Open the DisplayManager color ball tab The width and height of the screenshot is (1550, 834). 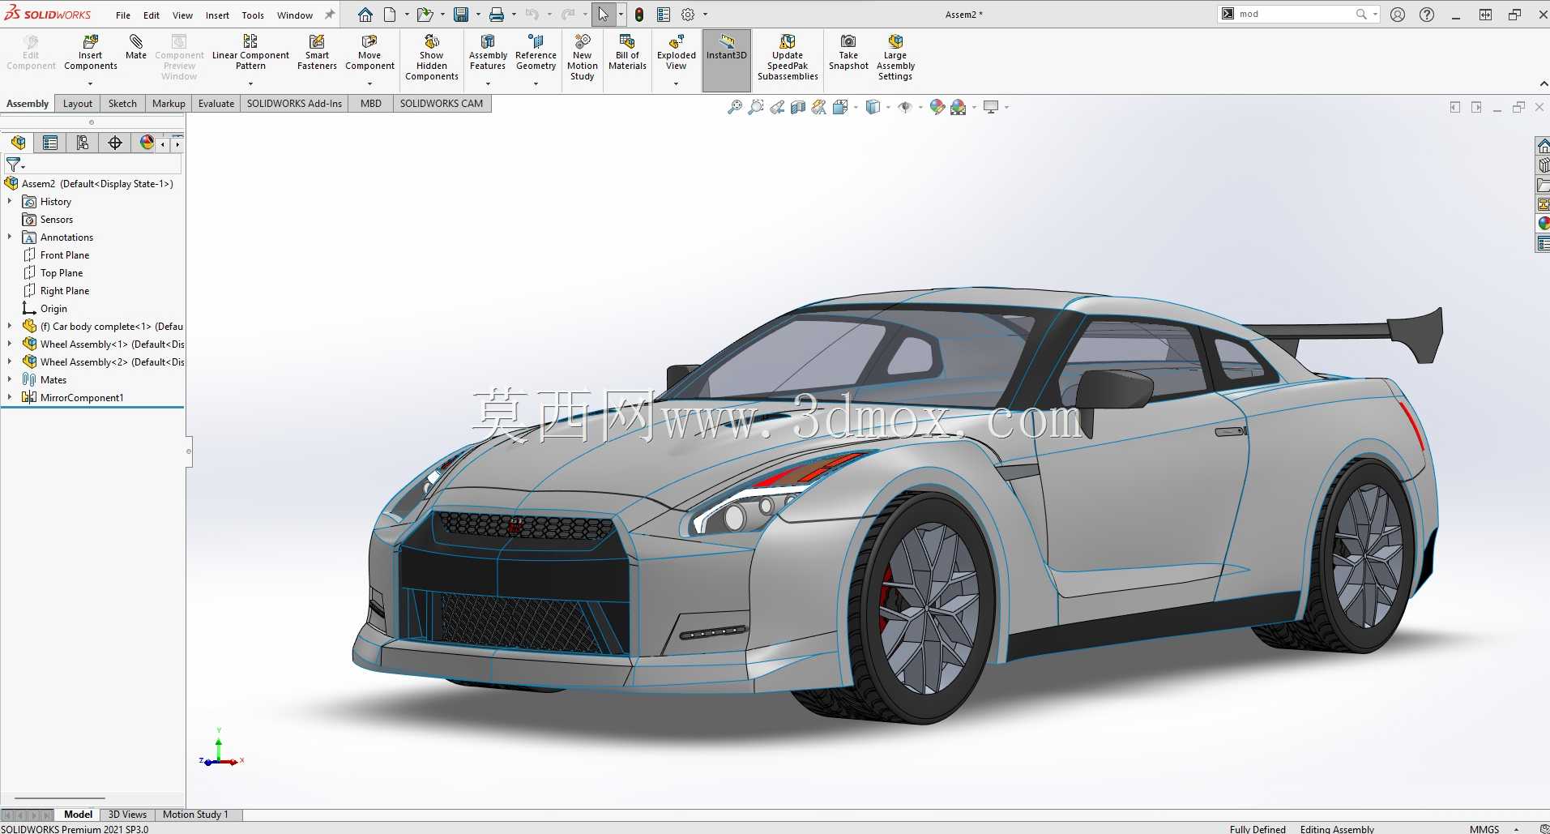click(147, 143)
